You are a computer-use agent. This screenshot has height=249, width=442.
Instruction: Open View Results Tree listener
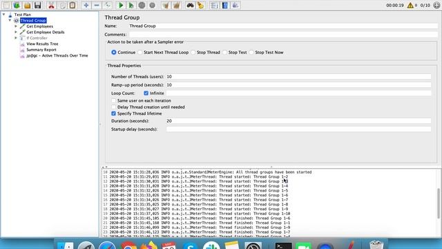42,44
